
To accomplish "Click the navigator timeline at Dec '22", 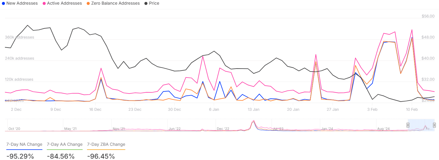I will point(223,129).
